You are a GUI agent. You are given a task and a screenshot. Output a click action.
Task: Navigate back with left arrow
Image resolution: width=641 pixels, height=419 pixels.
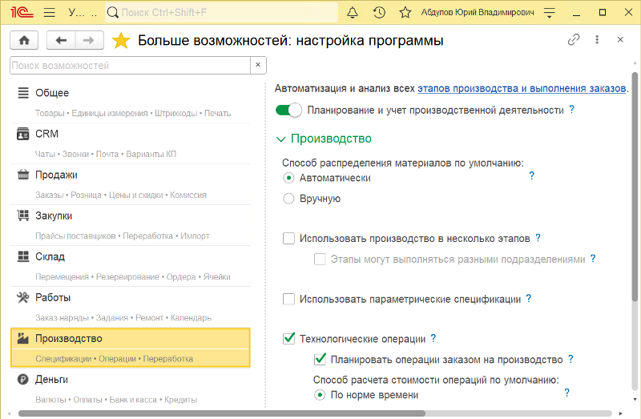click(61, 40)
